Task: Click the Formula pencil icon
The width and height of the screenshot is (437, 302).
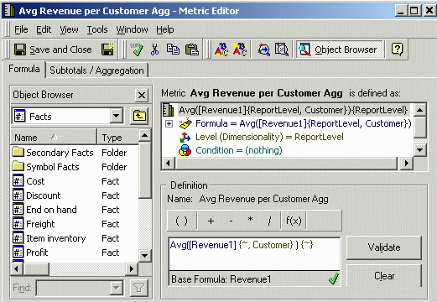Action: pos(185,123)
